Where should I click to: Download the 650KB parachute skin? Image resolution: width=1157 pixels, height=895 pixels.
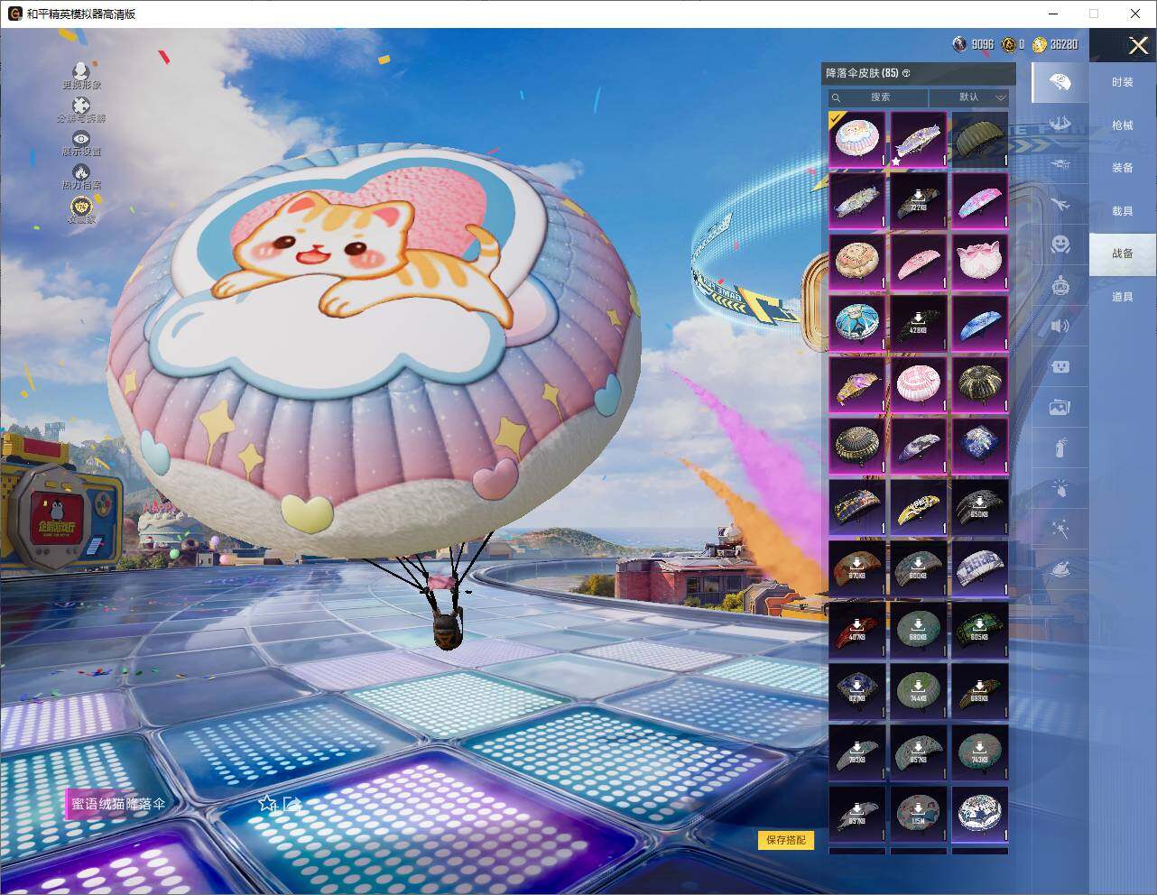pos(980,507)
